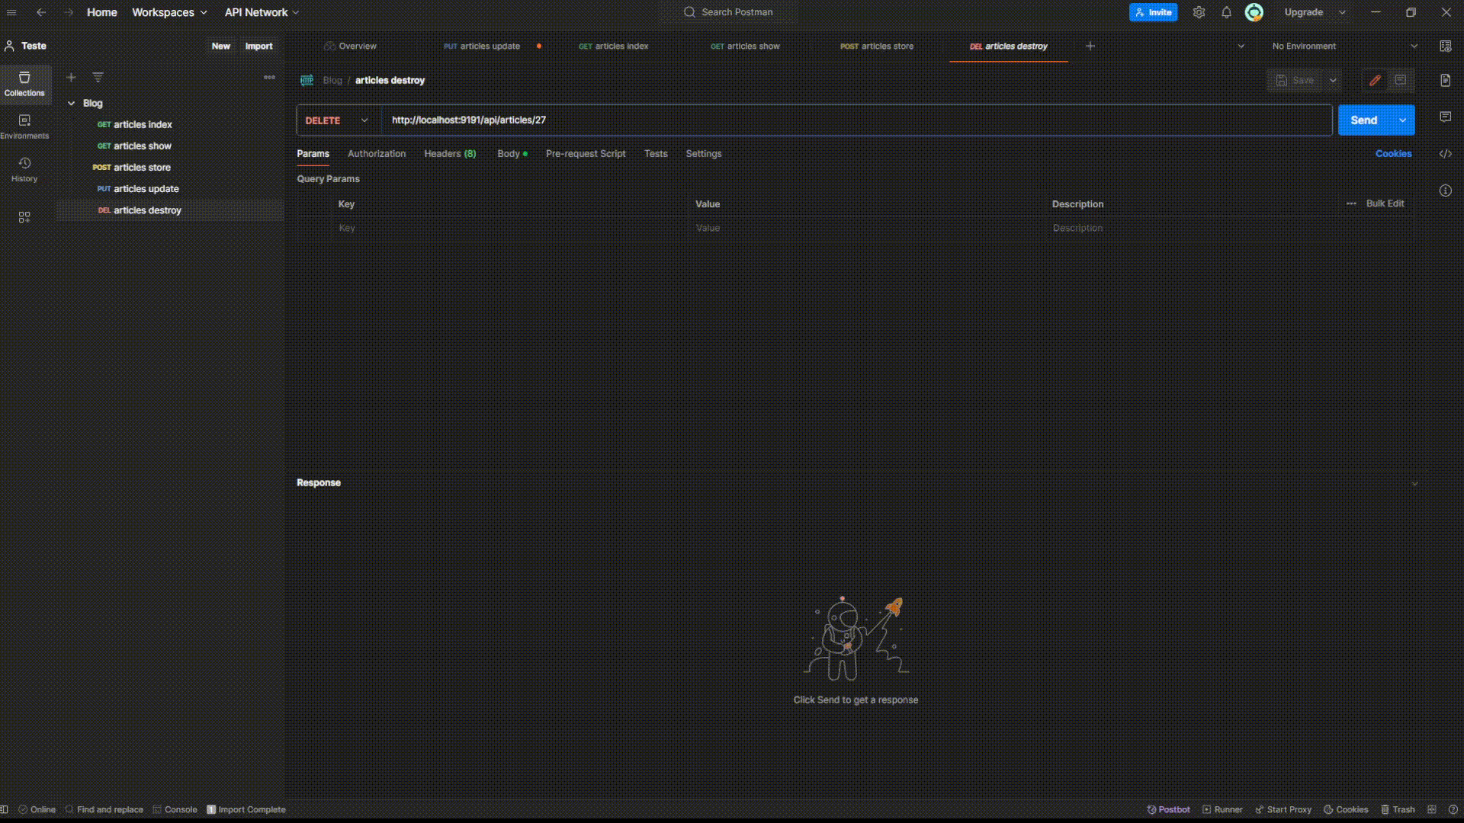Create new collection with plus icon
The height and width of the screenshot is (823, 1464).
click(x=71, y=77)
